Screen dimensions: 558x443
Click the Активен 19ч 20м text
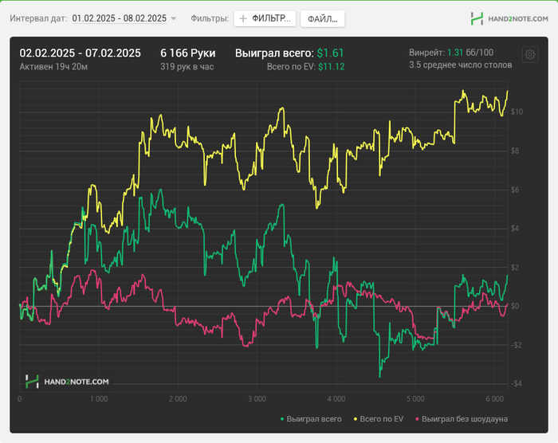[x=53, y=67]
